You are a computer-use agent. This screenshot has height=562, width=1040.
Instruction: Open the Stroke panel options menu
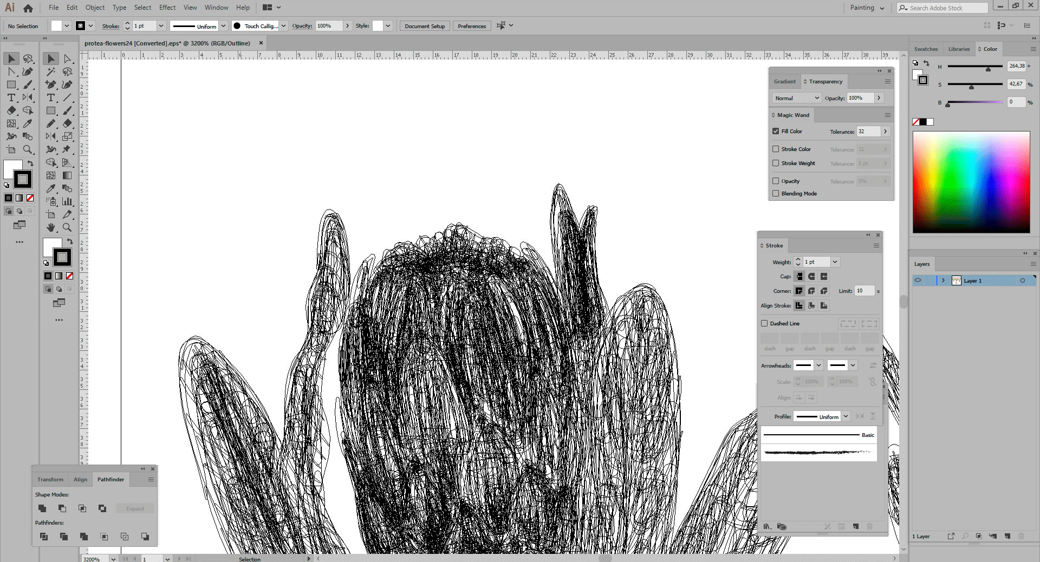[x=876, y=246]
